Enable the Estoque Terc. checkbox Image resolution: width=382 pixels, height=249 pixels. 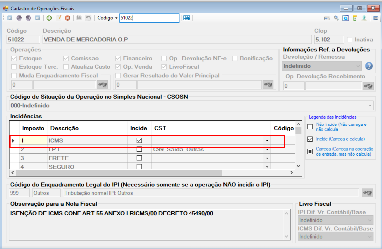tap(14, 67)
